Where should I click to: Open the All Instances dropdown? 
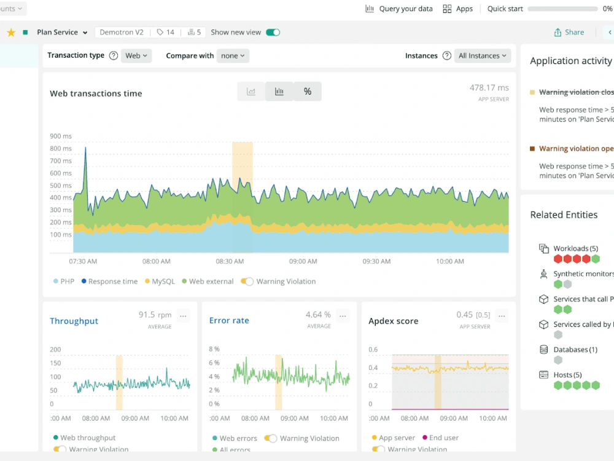(x=483, y=56)
